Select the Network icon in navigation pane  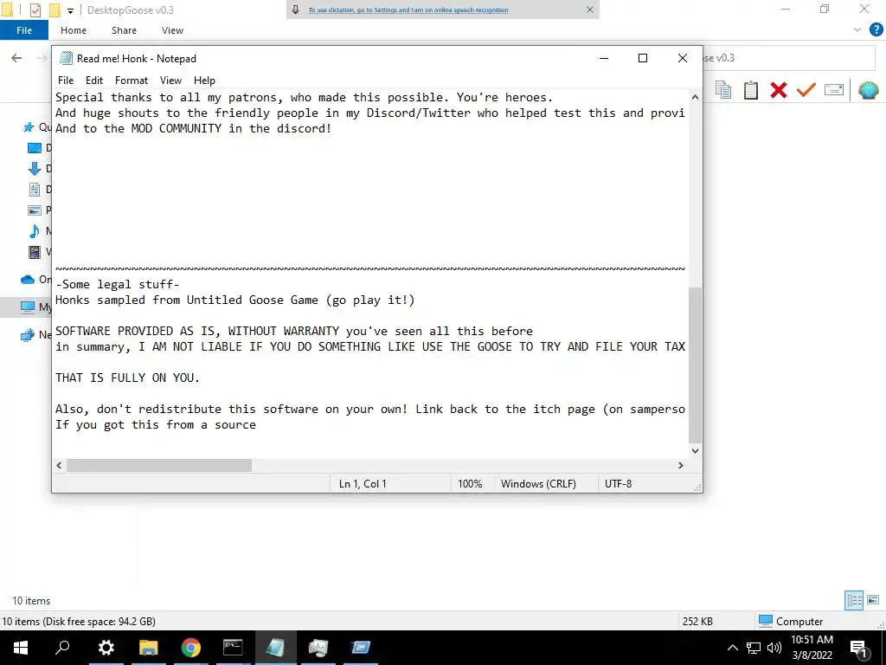click(28, 335)
